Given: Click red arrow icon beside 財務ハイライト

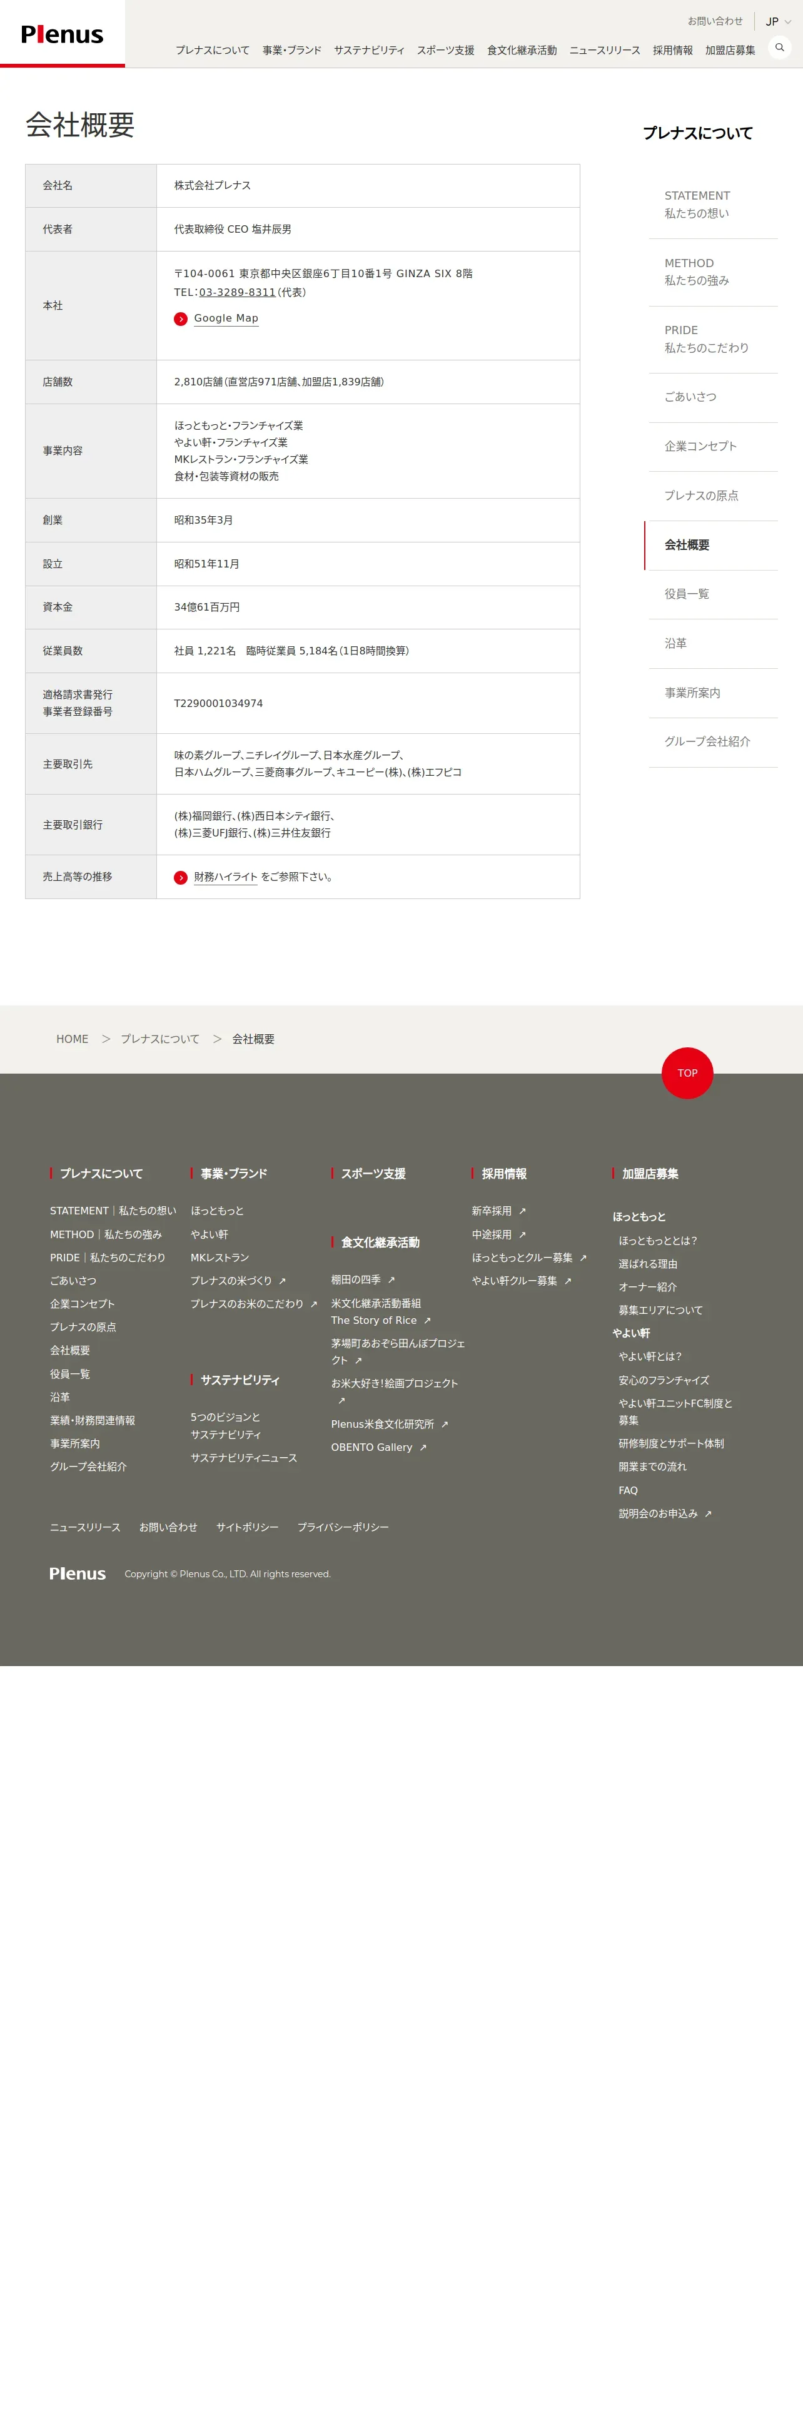Looking at the screenshot, I should (x=180, y=878).
